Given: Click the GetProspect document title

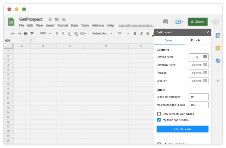Looking at the screenshot, I should click(31, 19).
